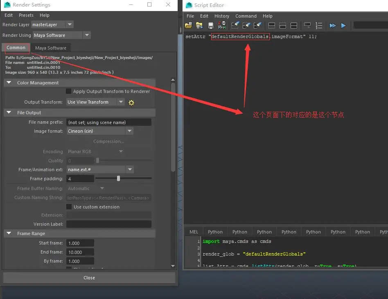This screenshot has height=299, width=388.
Task: Click the Clear Input eraser icon
Action: (x=246, y=25)
